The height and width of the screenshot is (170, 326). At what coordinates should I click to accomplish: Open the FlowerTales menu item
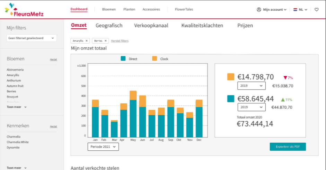click(184, 9)
